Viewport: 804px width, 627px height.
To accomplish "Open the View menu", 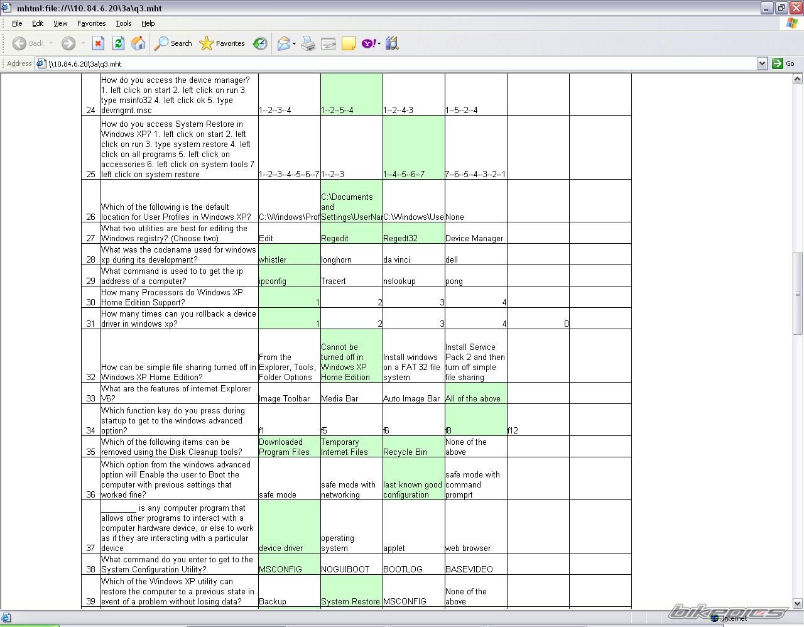I will [60, 23].
